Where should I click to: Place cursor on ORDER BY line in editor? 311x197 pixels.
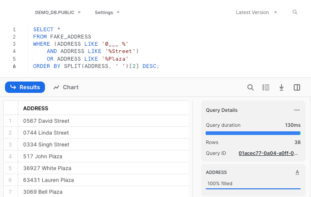click(96, 66)
